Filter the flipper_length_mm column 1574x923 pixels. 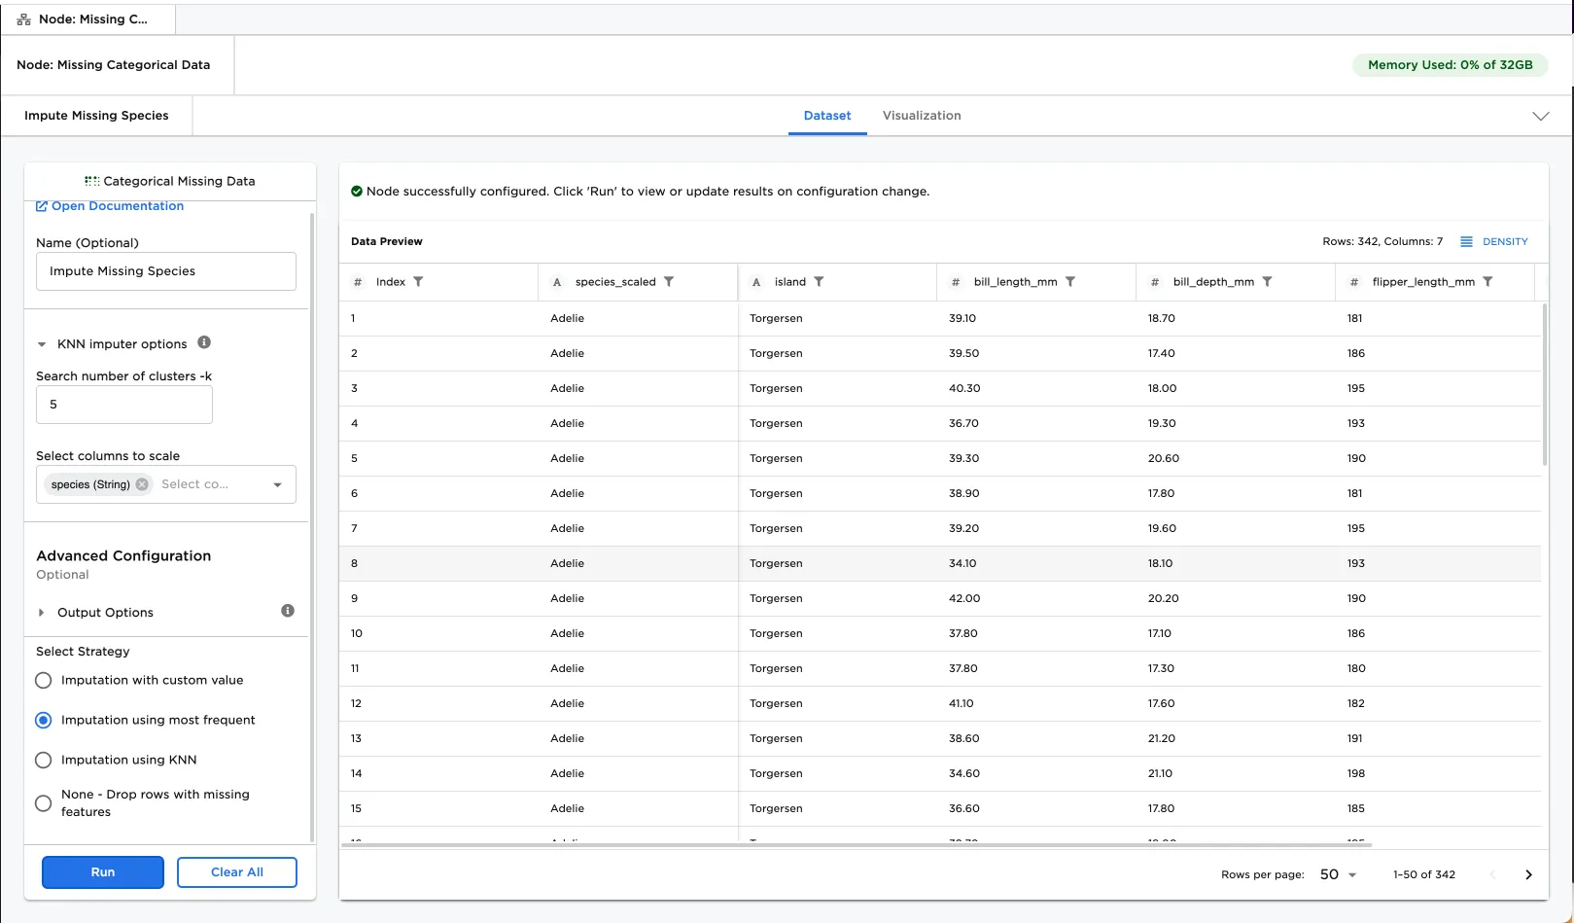click(x=1487, y=282)
